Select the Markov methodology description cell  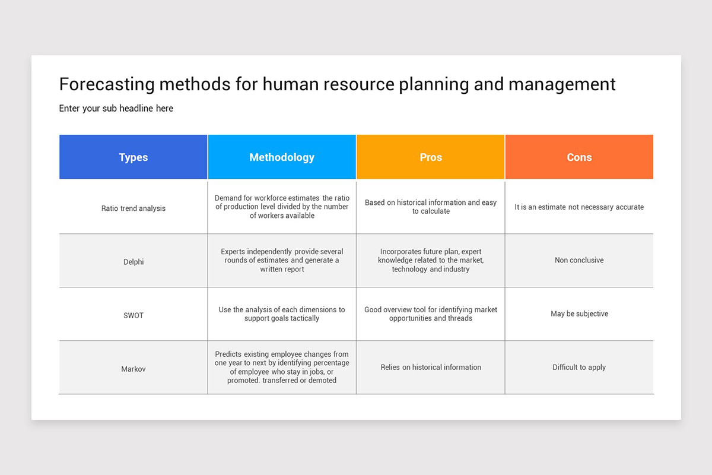coord(282,368)
